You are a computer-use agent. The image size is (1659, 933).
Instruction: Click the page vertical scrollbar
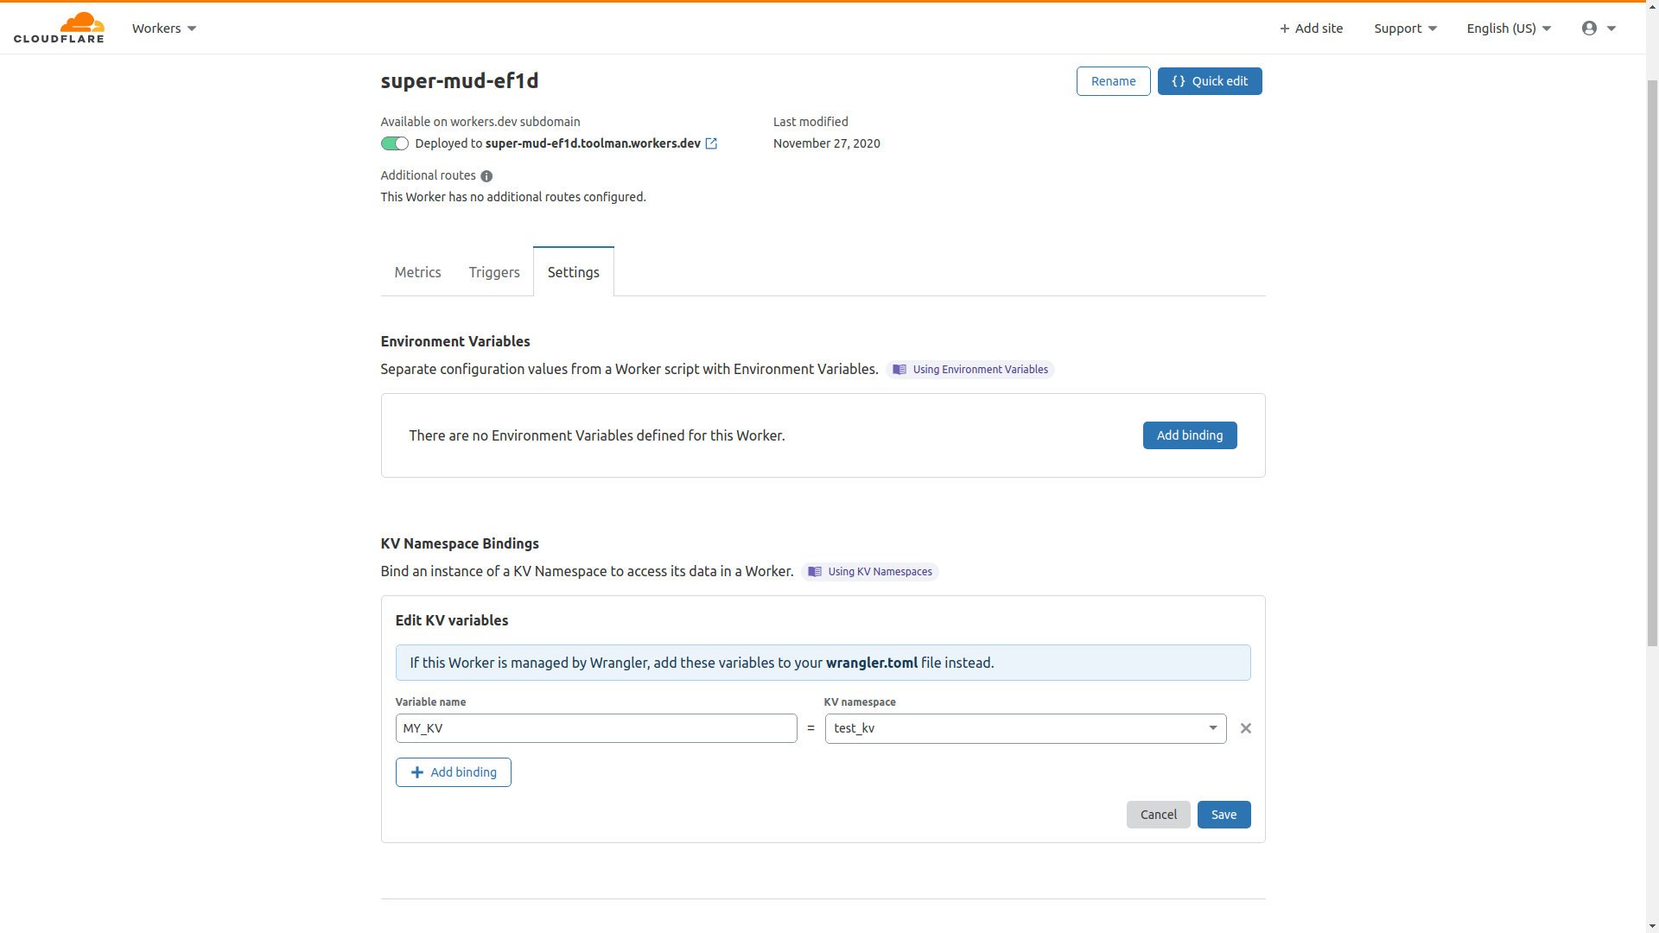coord(1652,363)
